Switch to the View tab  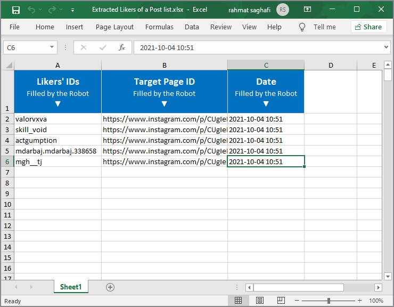(249, 27)
